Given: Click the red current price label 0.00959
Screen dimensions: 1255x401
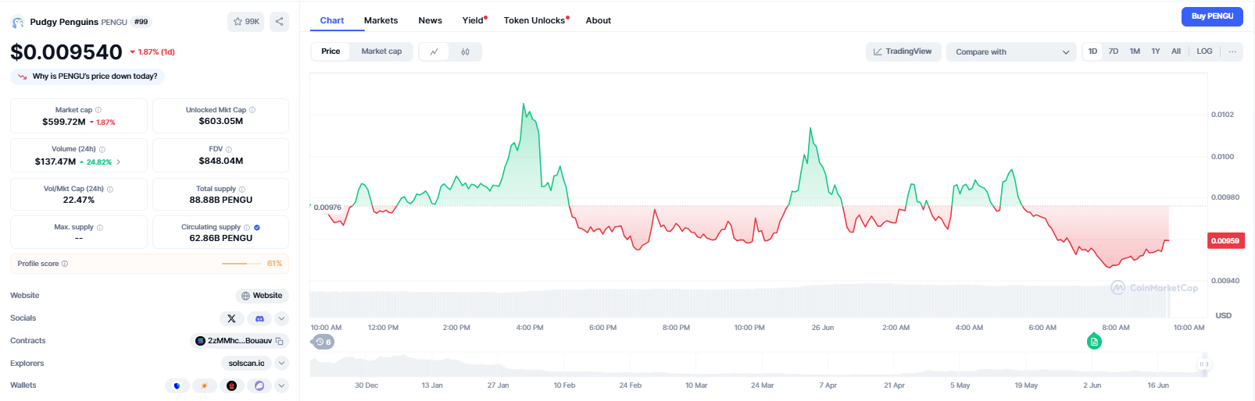Looking at the screenshot, I should click(x=1225, y=241).
